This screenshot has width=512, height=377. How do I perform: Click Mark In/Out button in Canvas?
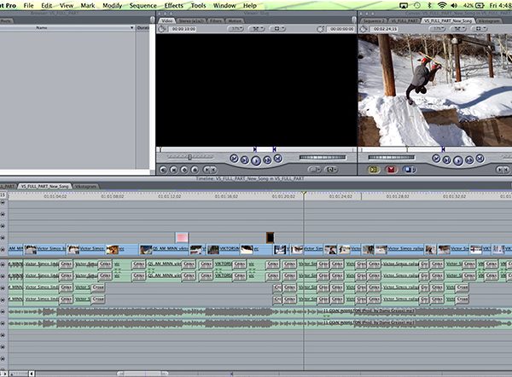click(503, 170)
